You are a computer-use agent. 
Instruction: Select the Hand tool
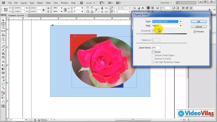tap(3, 84)
